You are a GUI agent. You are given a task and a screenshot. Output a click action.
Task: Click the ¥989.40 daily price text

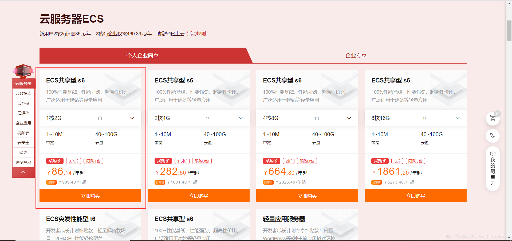click(72, 182)
